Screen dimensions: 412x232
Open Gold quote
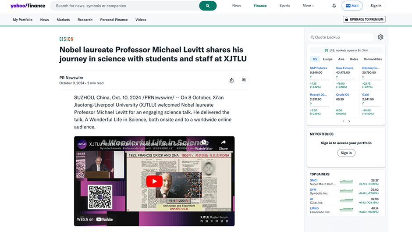pos(365,95)
